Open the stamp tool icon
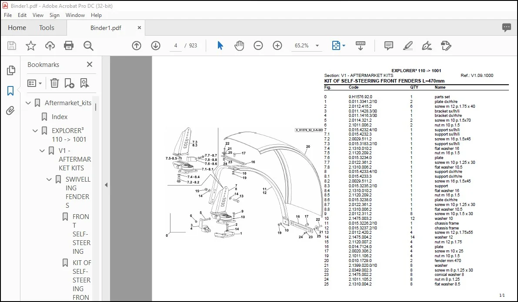 point(446,46)
